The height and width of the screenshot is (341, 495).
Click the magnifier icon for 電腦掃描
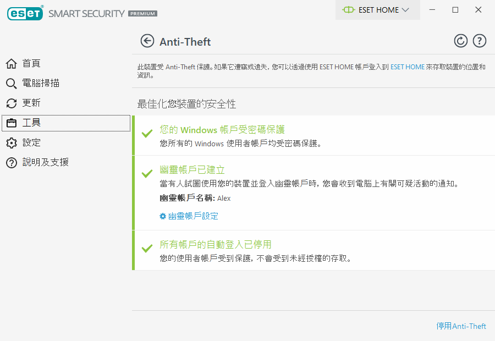(12, 84)
